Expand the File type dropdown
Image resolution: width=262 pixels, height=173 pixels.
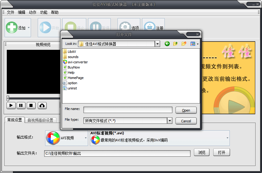170,121
